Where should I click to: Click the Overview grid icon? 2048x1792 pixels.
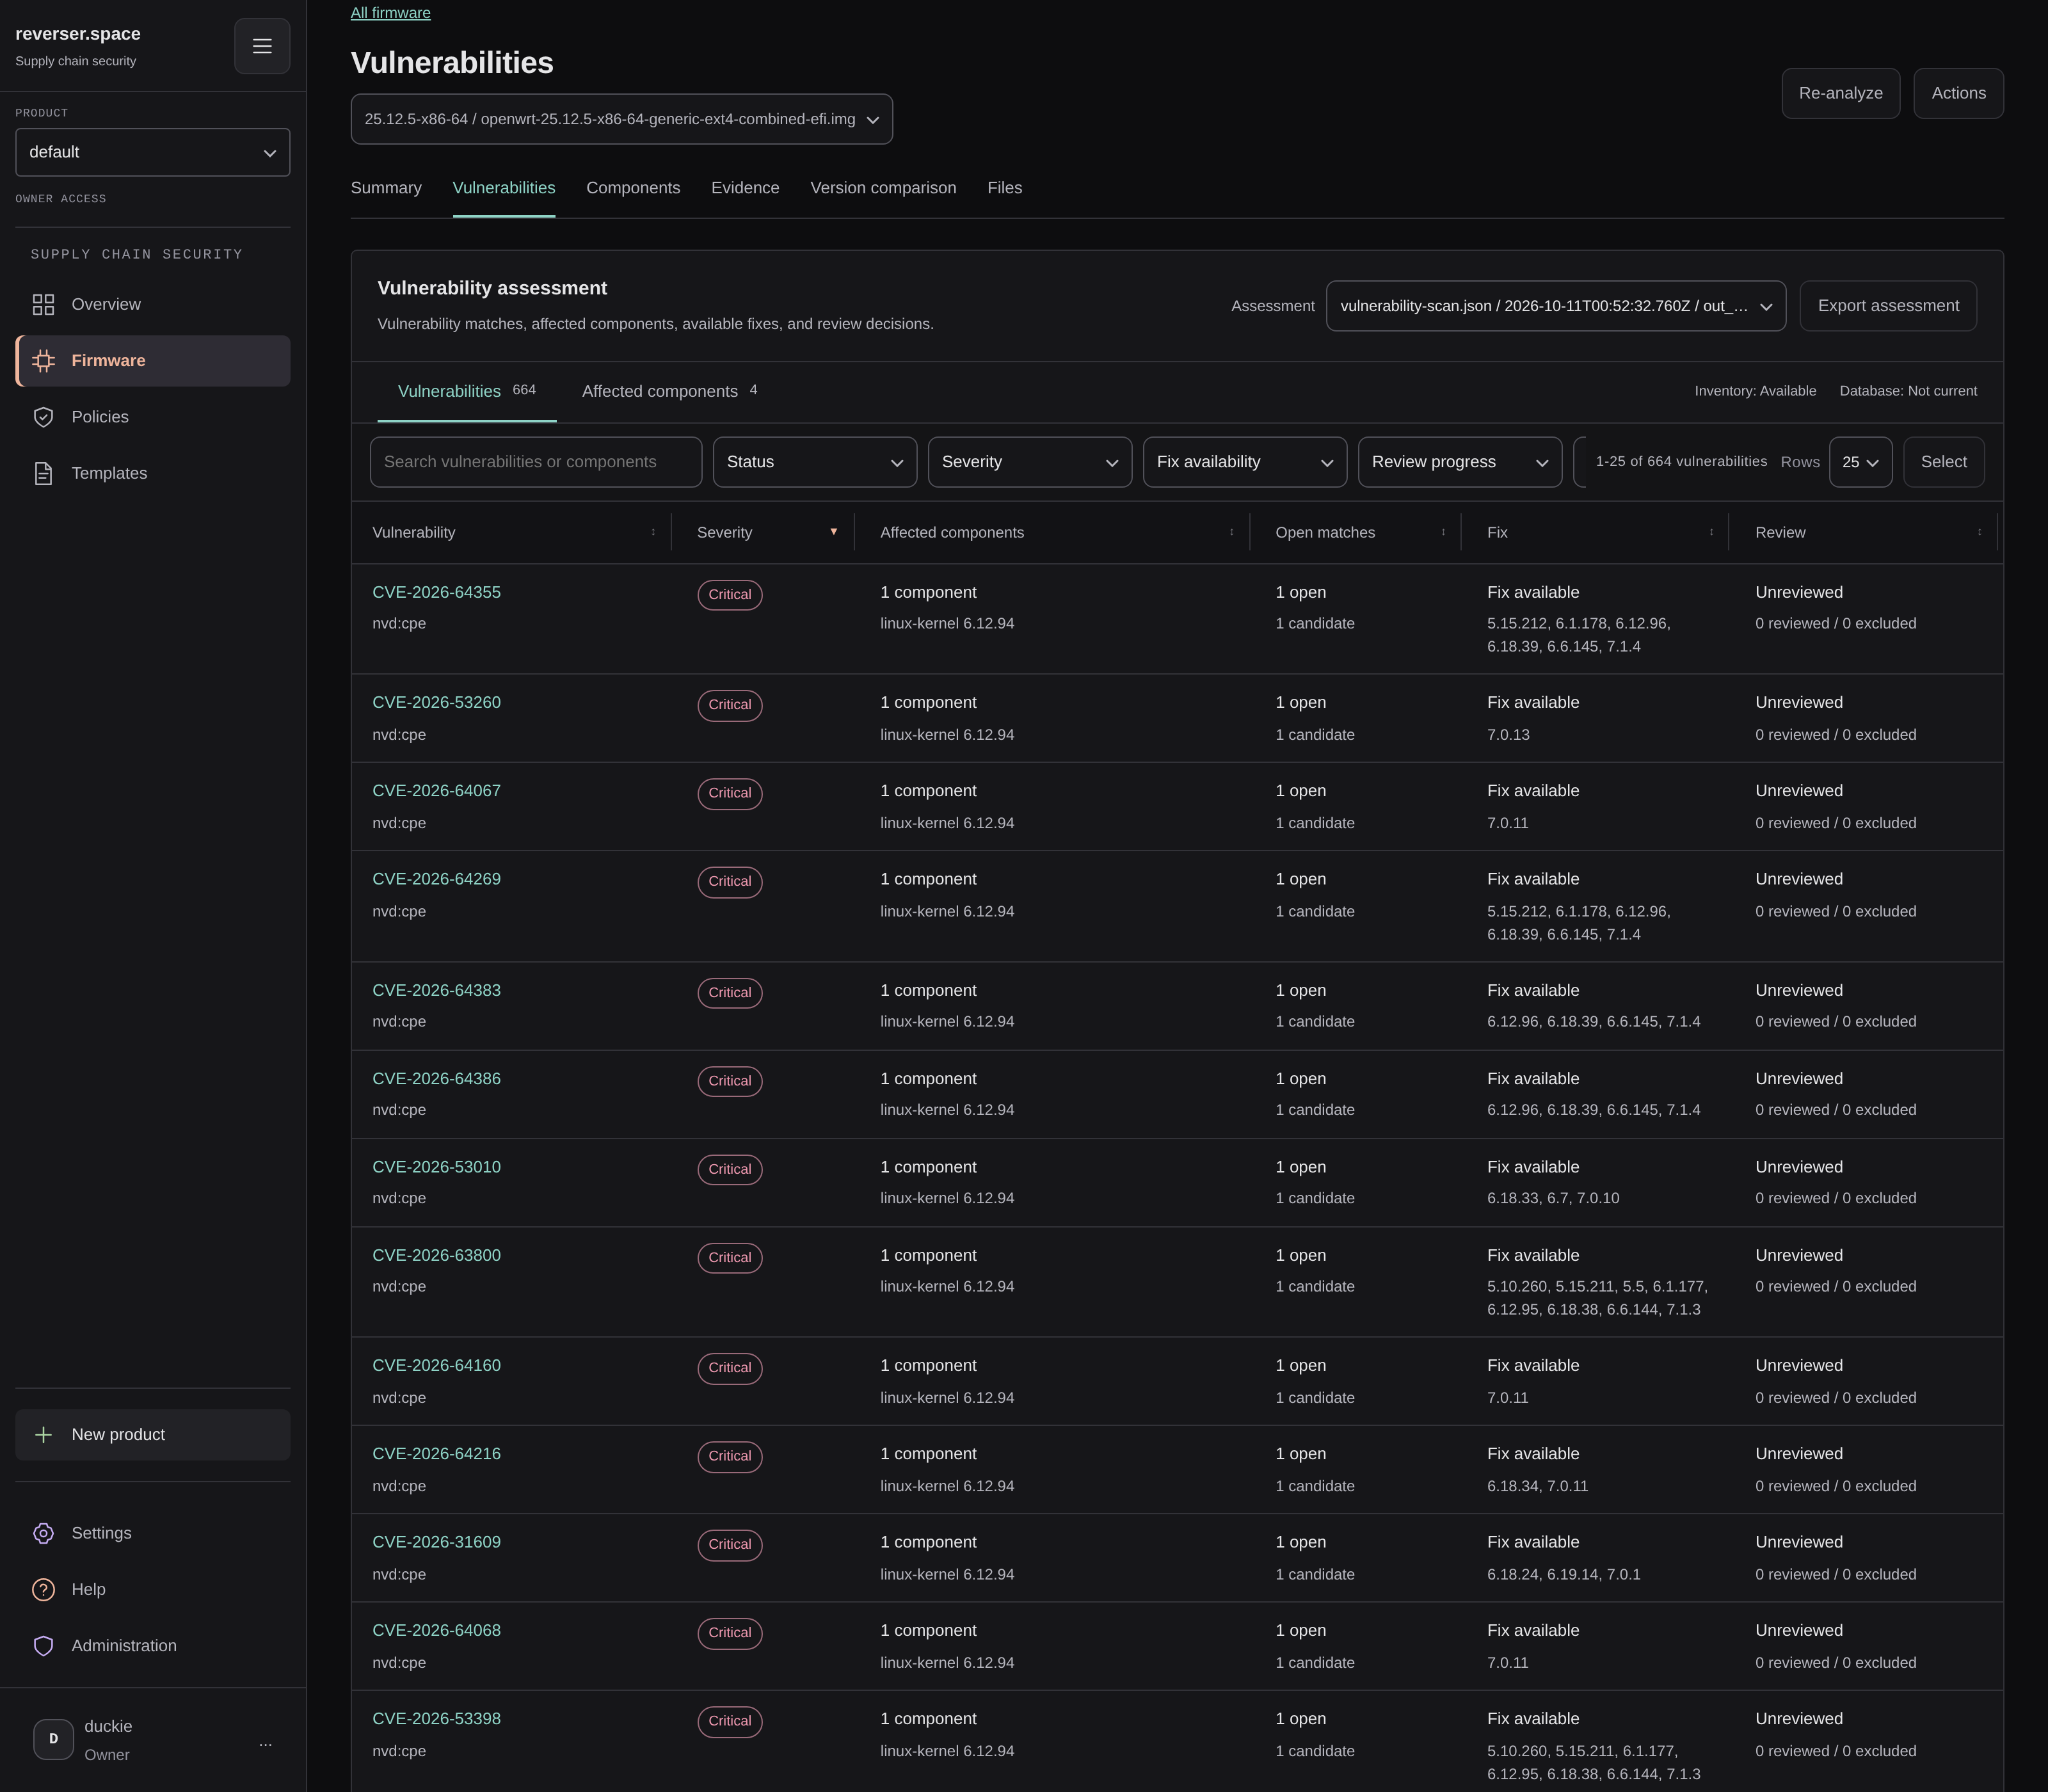coord(43,305)
